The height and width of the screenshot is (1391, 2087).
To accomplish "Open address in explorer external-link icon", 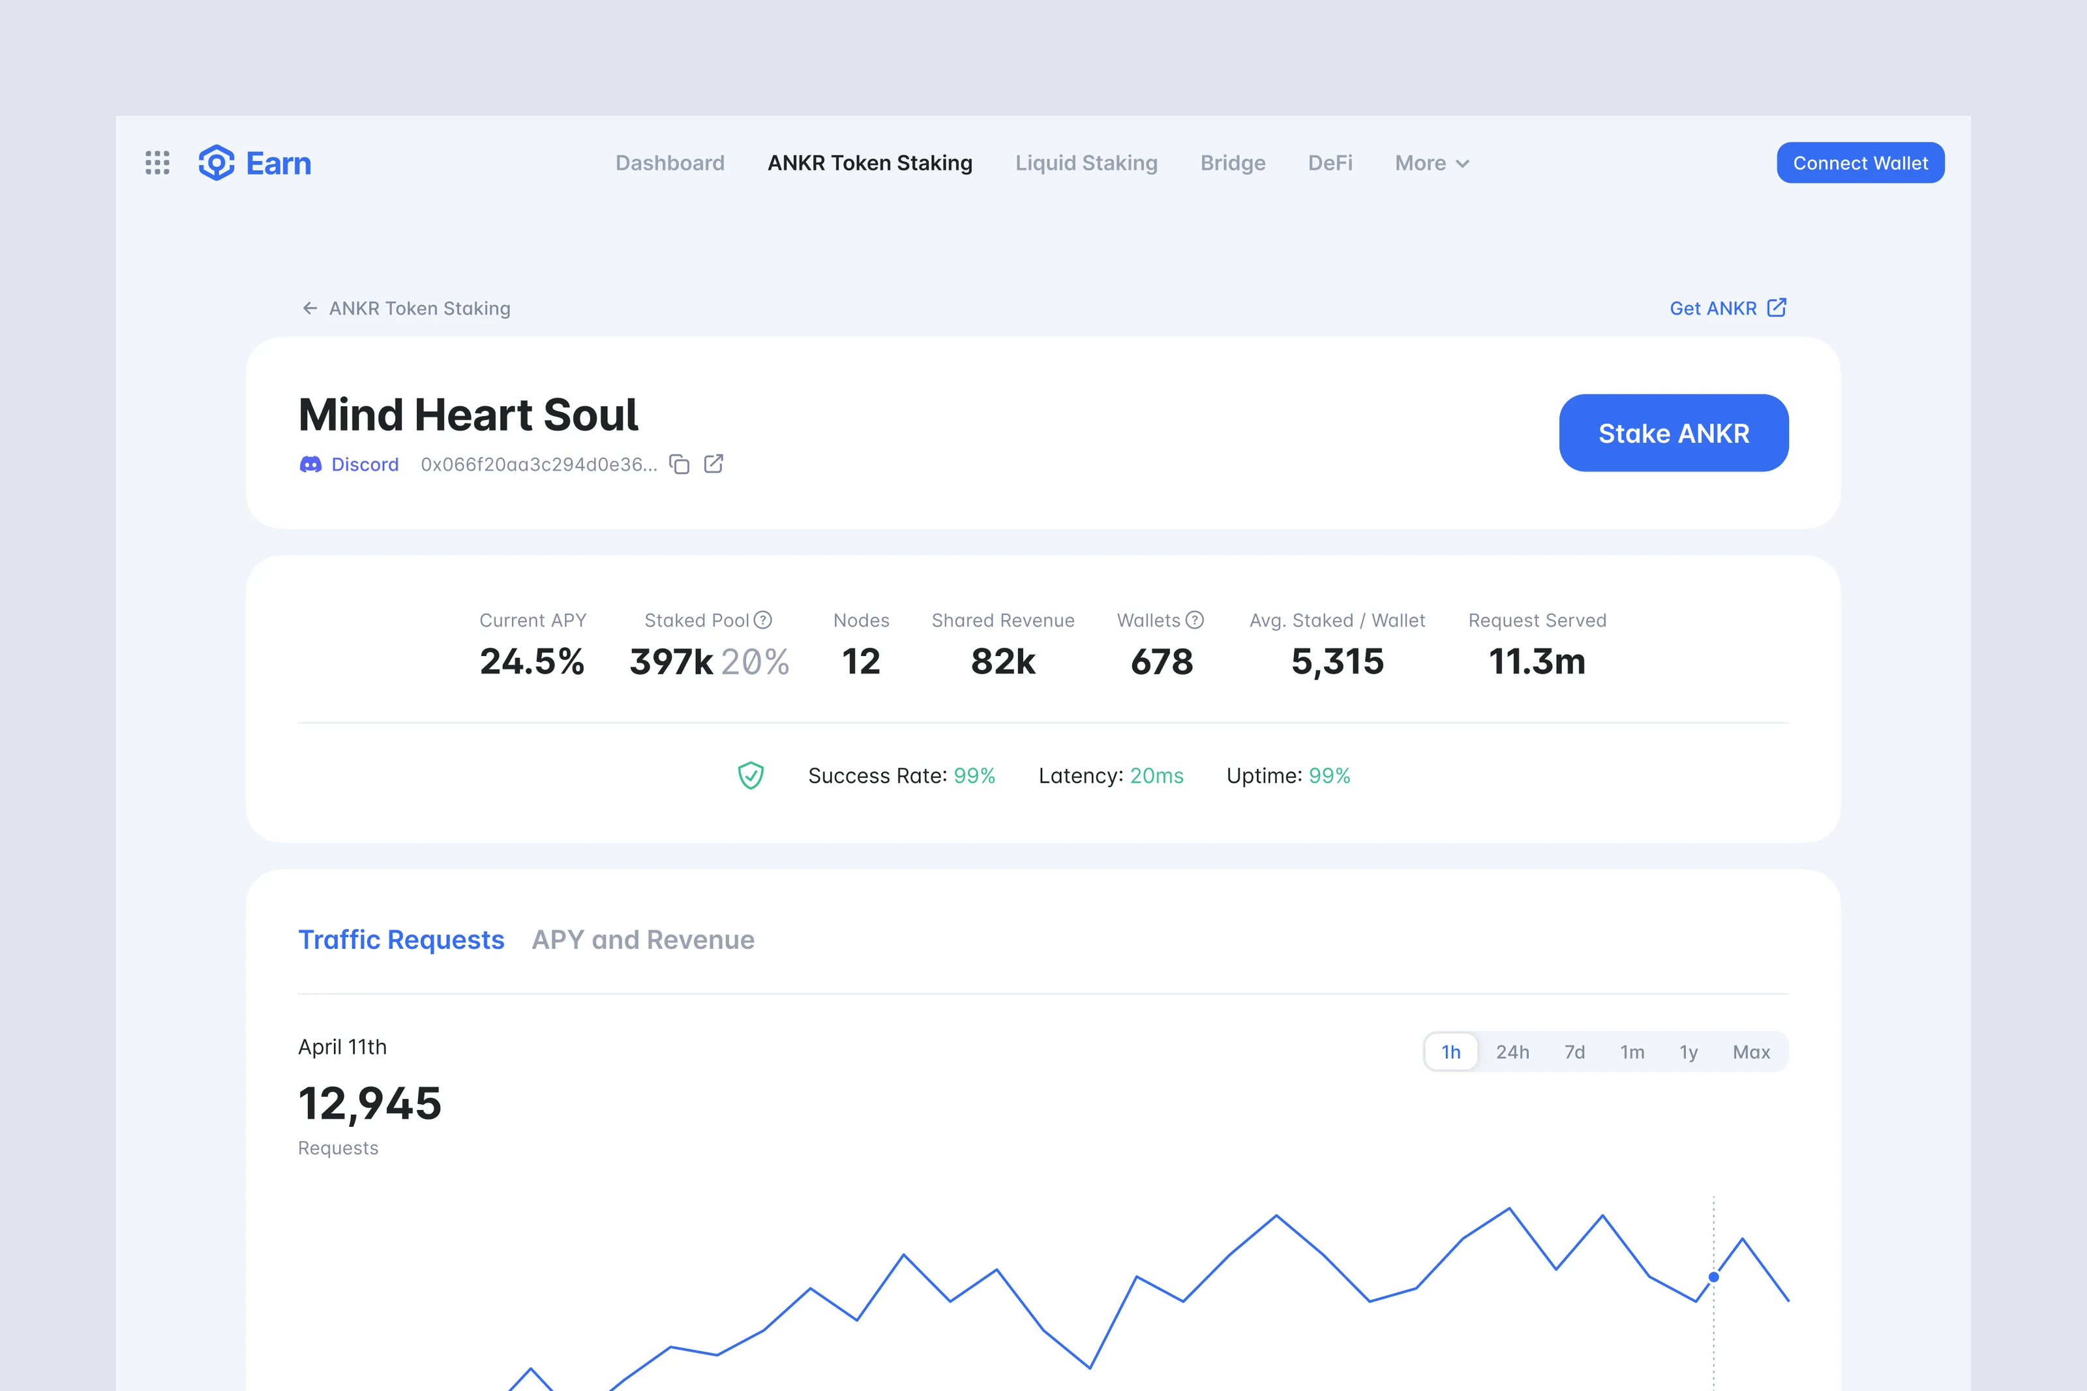I will coord(714,464).
